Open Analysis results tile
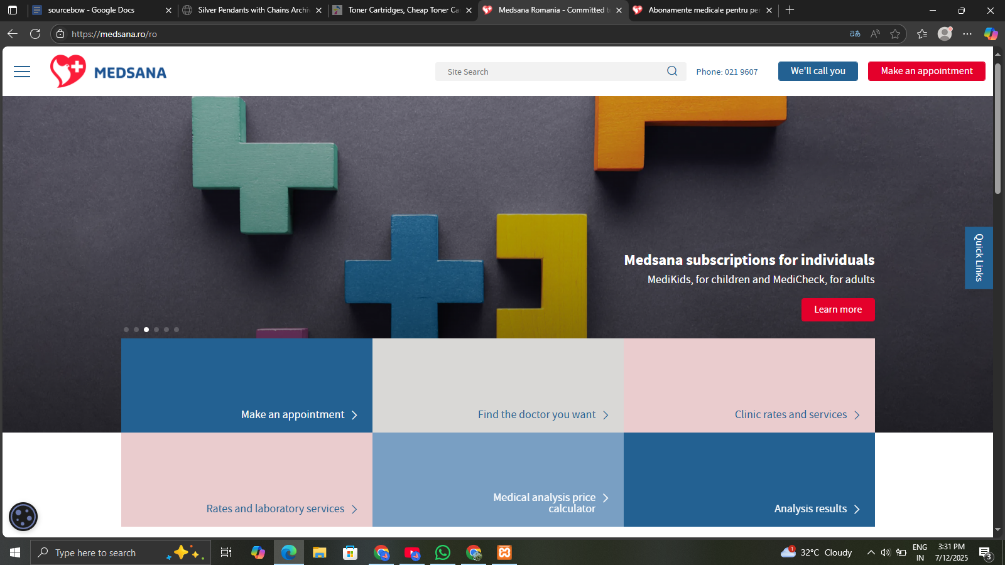 749,480
